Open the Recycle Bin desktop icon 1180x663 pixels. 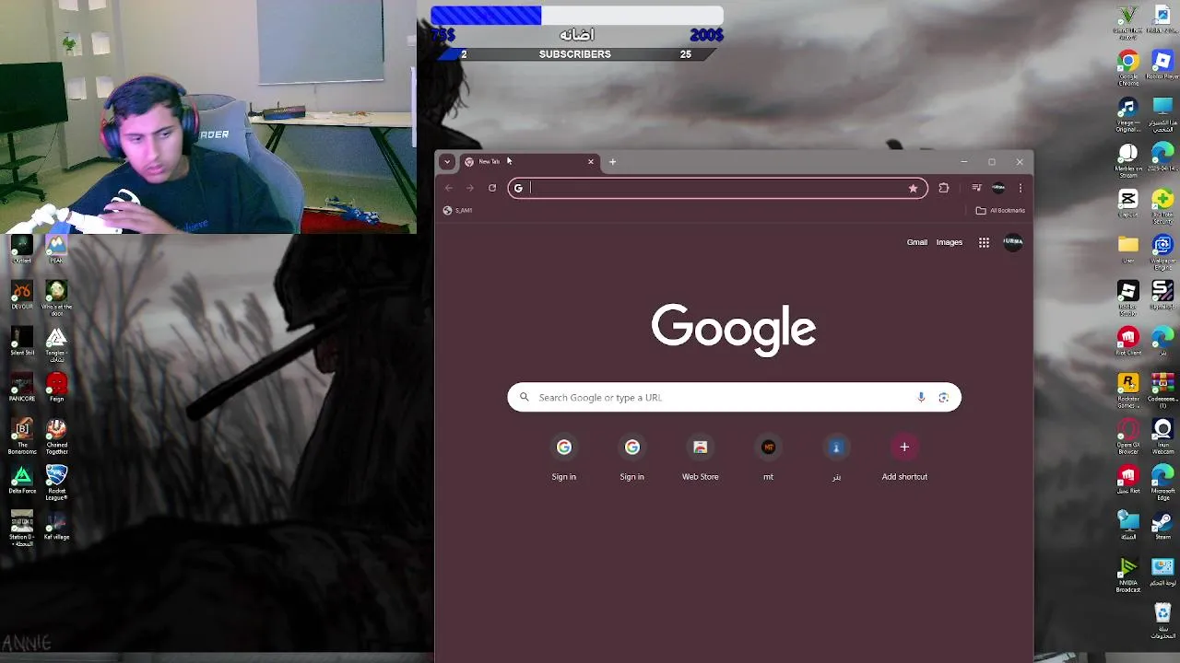(x=1162, y=622)
